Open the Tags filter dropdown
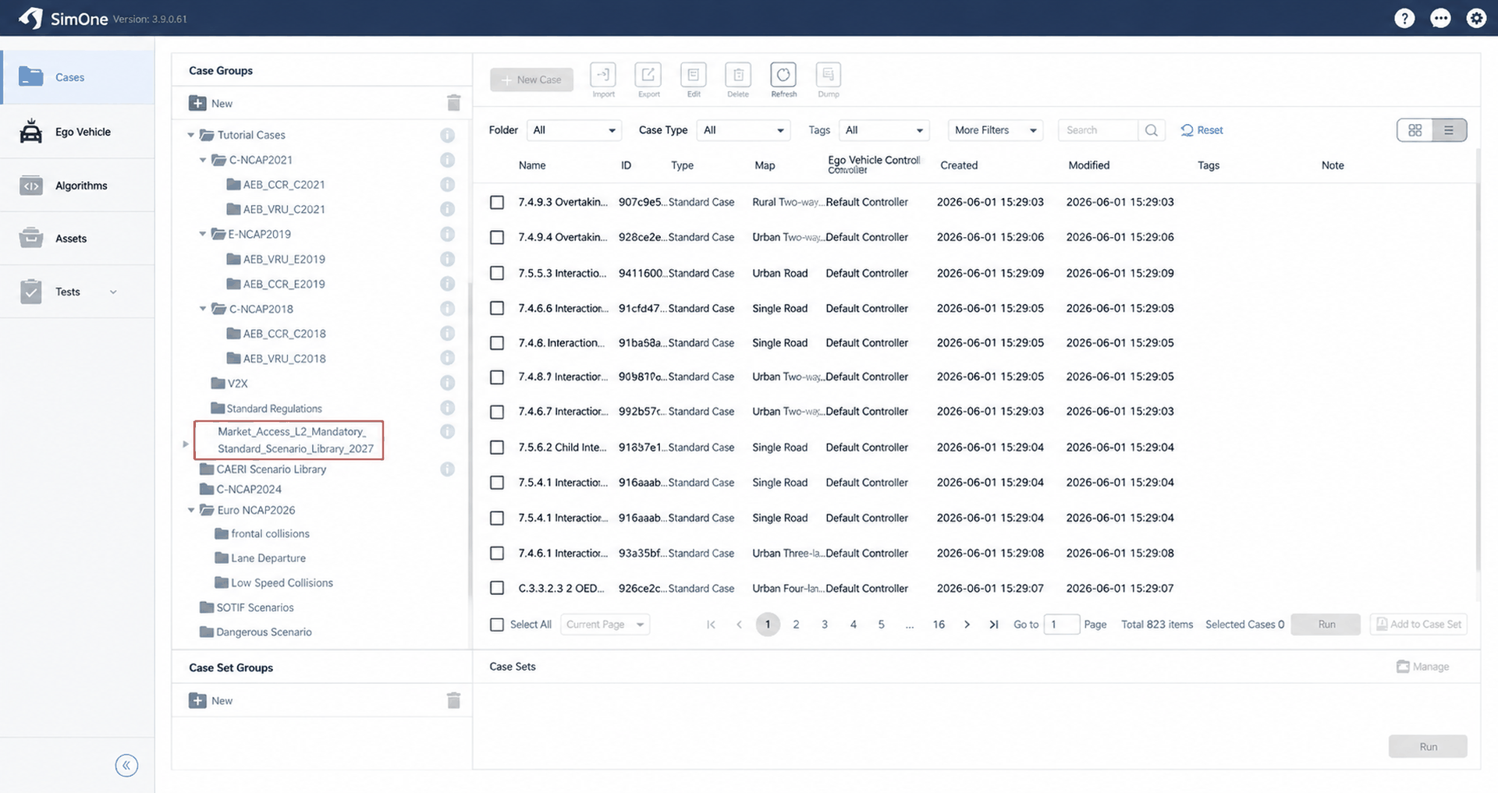The width and height of the screenshot is (1498, 793). point(885,130)
